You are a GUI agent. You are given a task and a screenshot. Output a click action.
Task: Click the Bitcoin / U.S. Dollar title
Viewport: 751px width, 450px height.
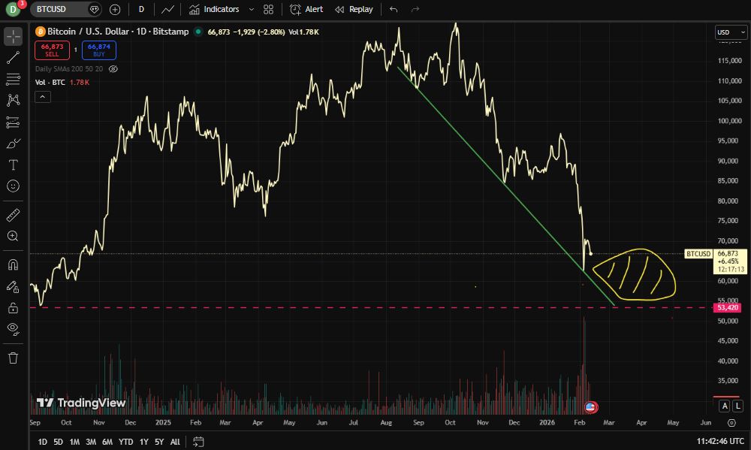[89, 32]
